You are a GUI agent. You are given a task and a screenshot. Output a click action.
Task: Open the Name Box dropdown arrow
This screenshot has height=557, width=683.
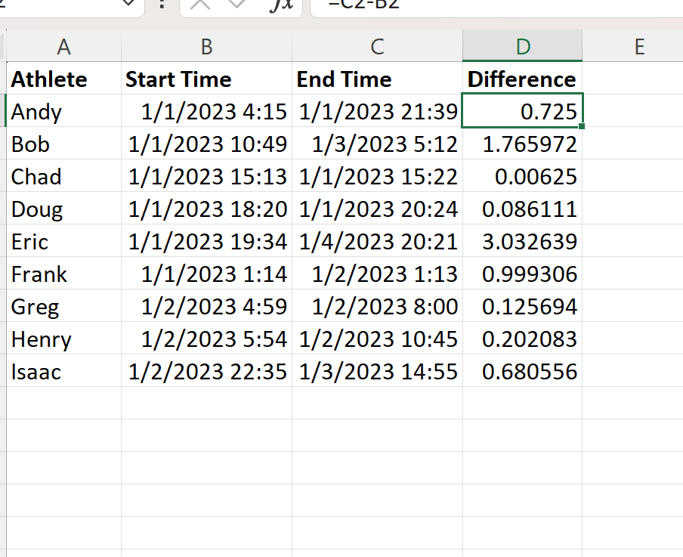[x=126, y=5]
